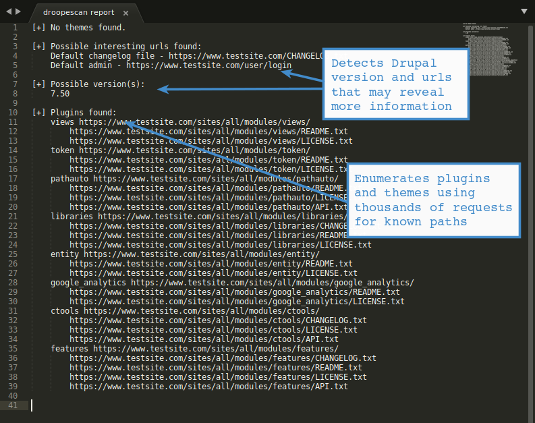Click "Possible interesting urls found:" text
Viewport: 535px width, 423px height.
tap(126, 47)
